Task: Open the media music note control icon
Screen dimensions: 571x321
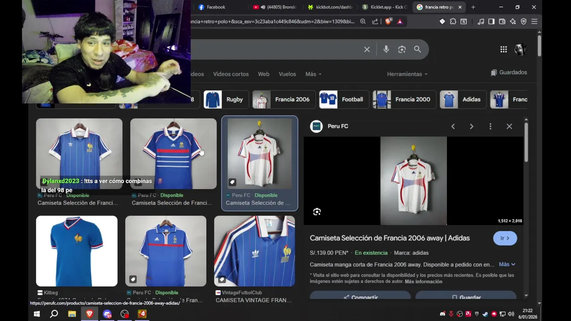Action: point(481,21)
